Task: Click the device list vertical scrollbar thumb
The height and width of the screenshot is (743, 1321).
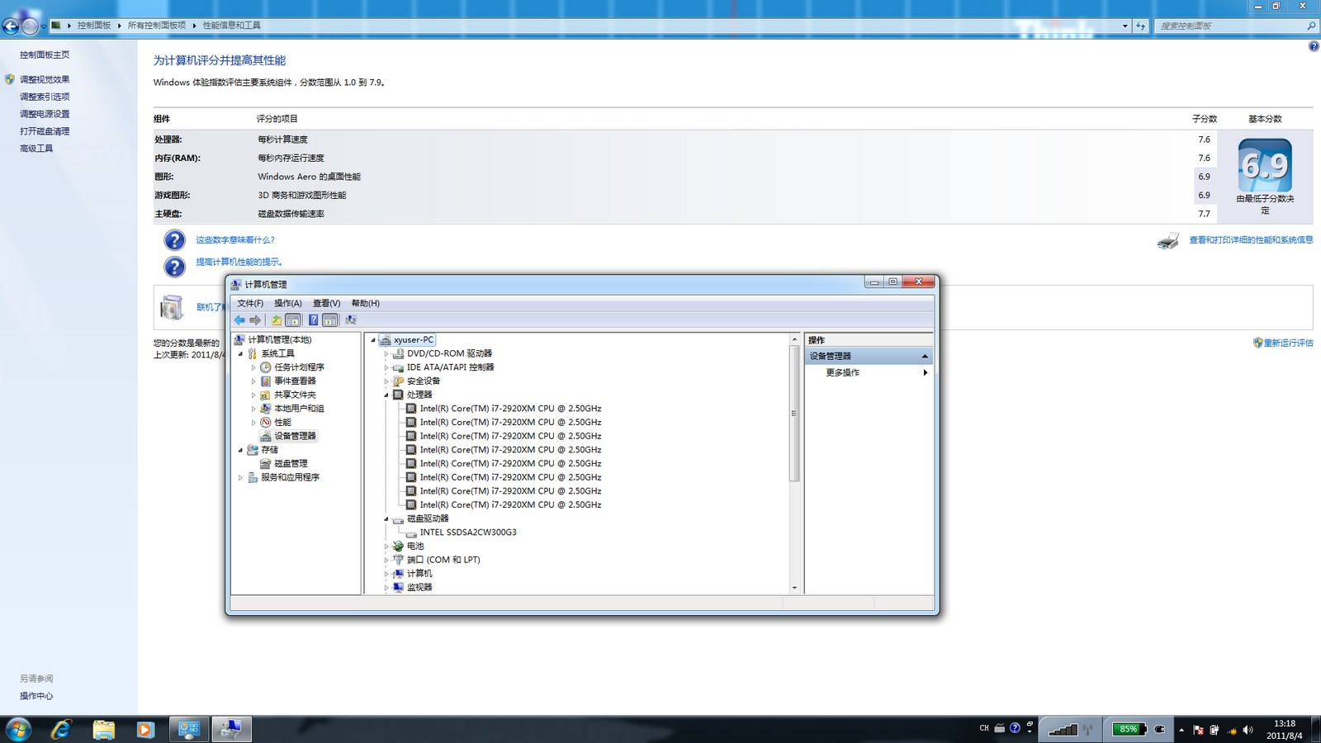Action: tap(794, 413)
